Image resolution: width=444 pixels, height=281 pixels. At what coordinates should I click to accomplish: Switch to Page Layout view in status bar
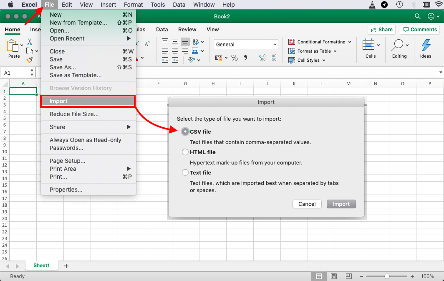333,276
